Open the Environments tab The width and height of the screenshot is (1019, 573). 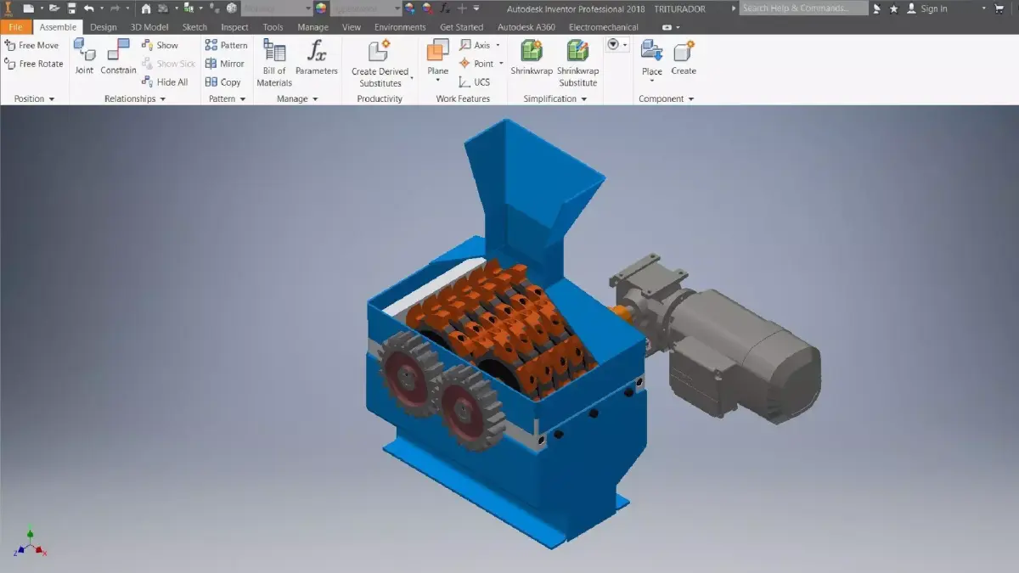[400, 27]
